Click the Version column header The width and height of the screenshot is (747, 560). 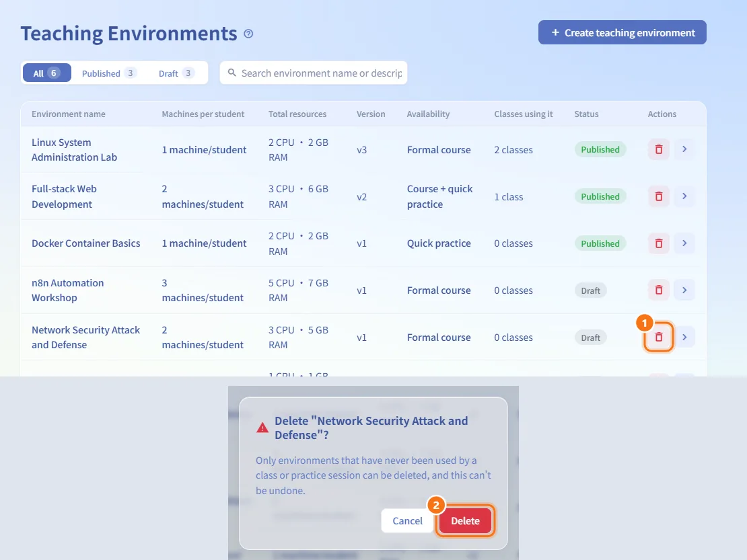point(371,114)
